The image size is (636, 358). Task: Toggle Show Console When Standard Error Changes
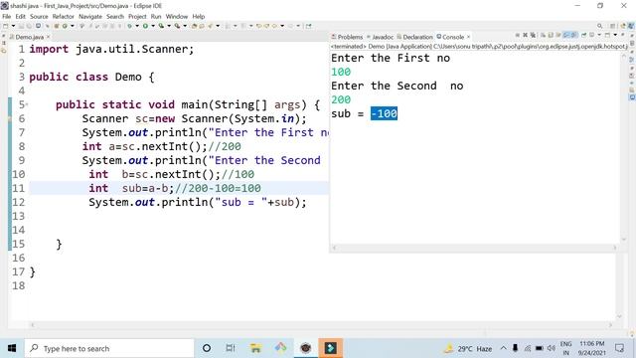click(574, 36)
